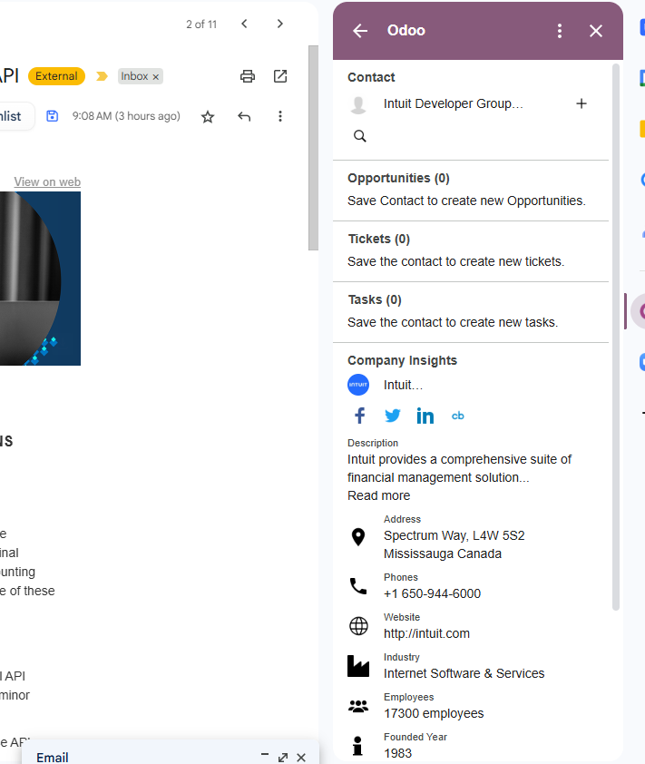Select the Intuit Developer Group contact name
The width and height of the screenshot is (645, 764).
tap(453, 103)
